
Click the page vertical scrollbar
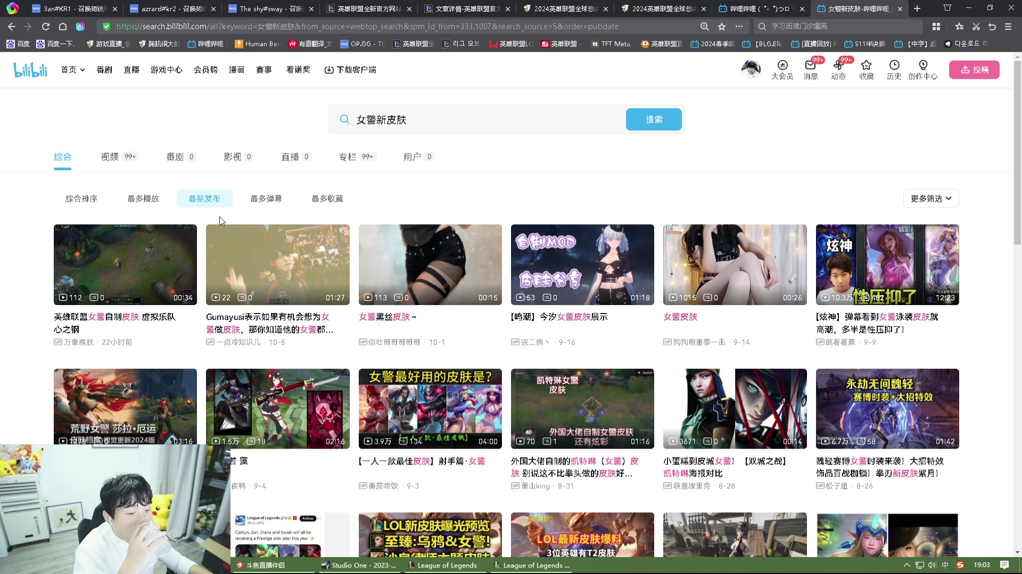click(1017, 151)
